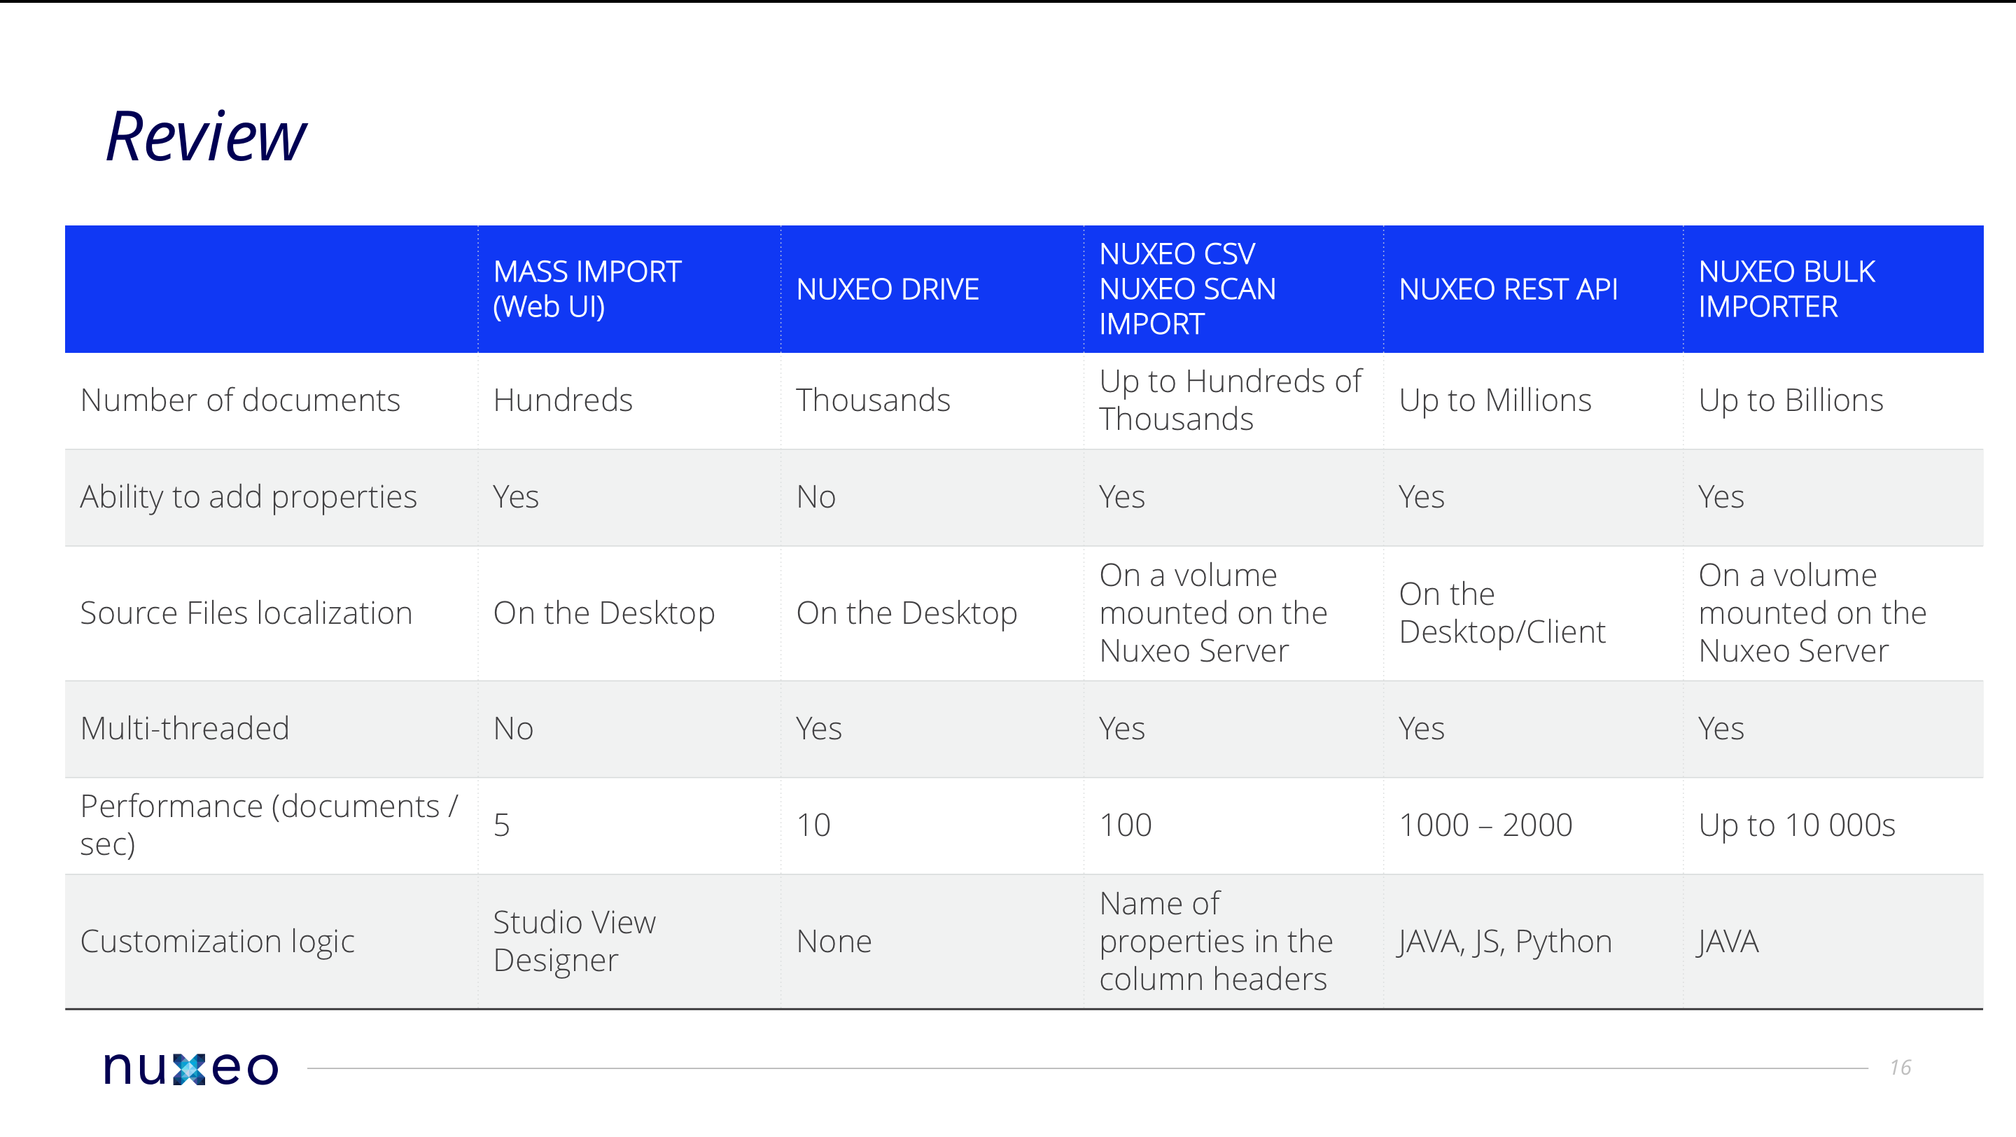The height and width of the screenshot is (1137, 2016).
Task: Select the "MASS IMPORT (Web UI)" column header
Action: coord(587,288)
